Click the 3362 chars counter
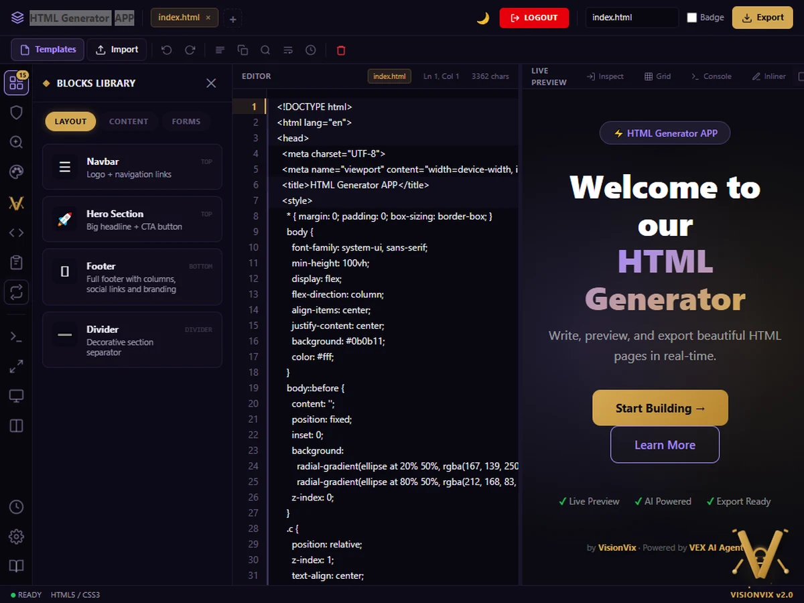 point(490,76)
